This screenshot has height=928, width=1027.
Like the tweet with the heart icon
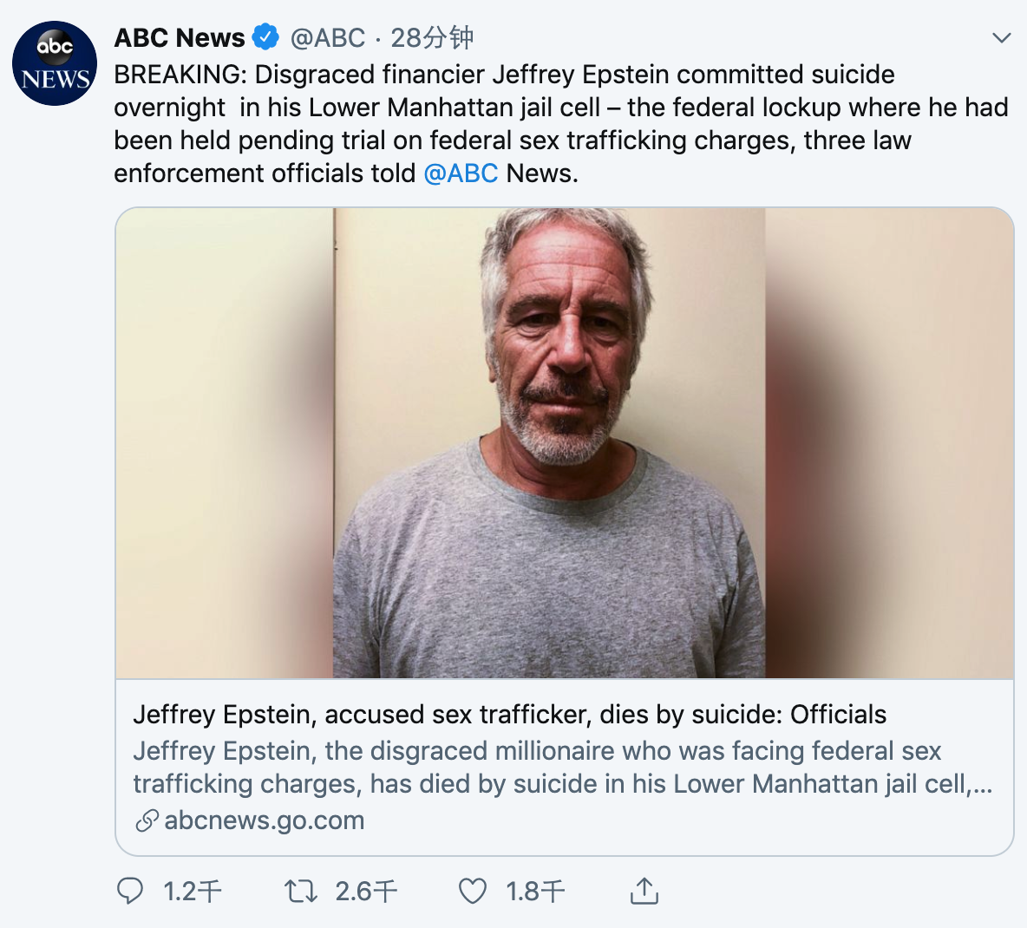click(473, 891)
